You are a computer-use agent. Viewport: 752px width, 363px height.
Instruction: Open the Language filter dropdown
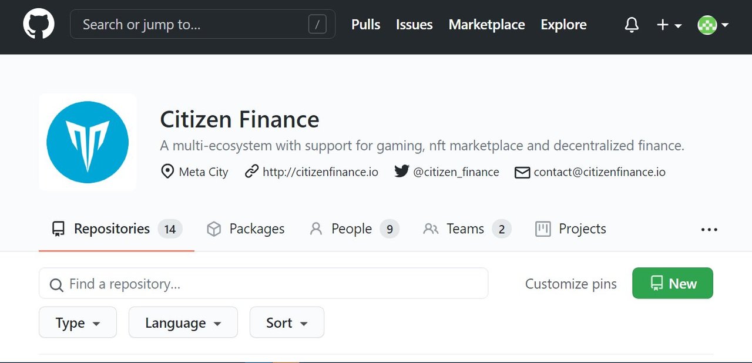point(183,322)
